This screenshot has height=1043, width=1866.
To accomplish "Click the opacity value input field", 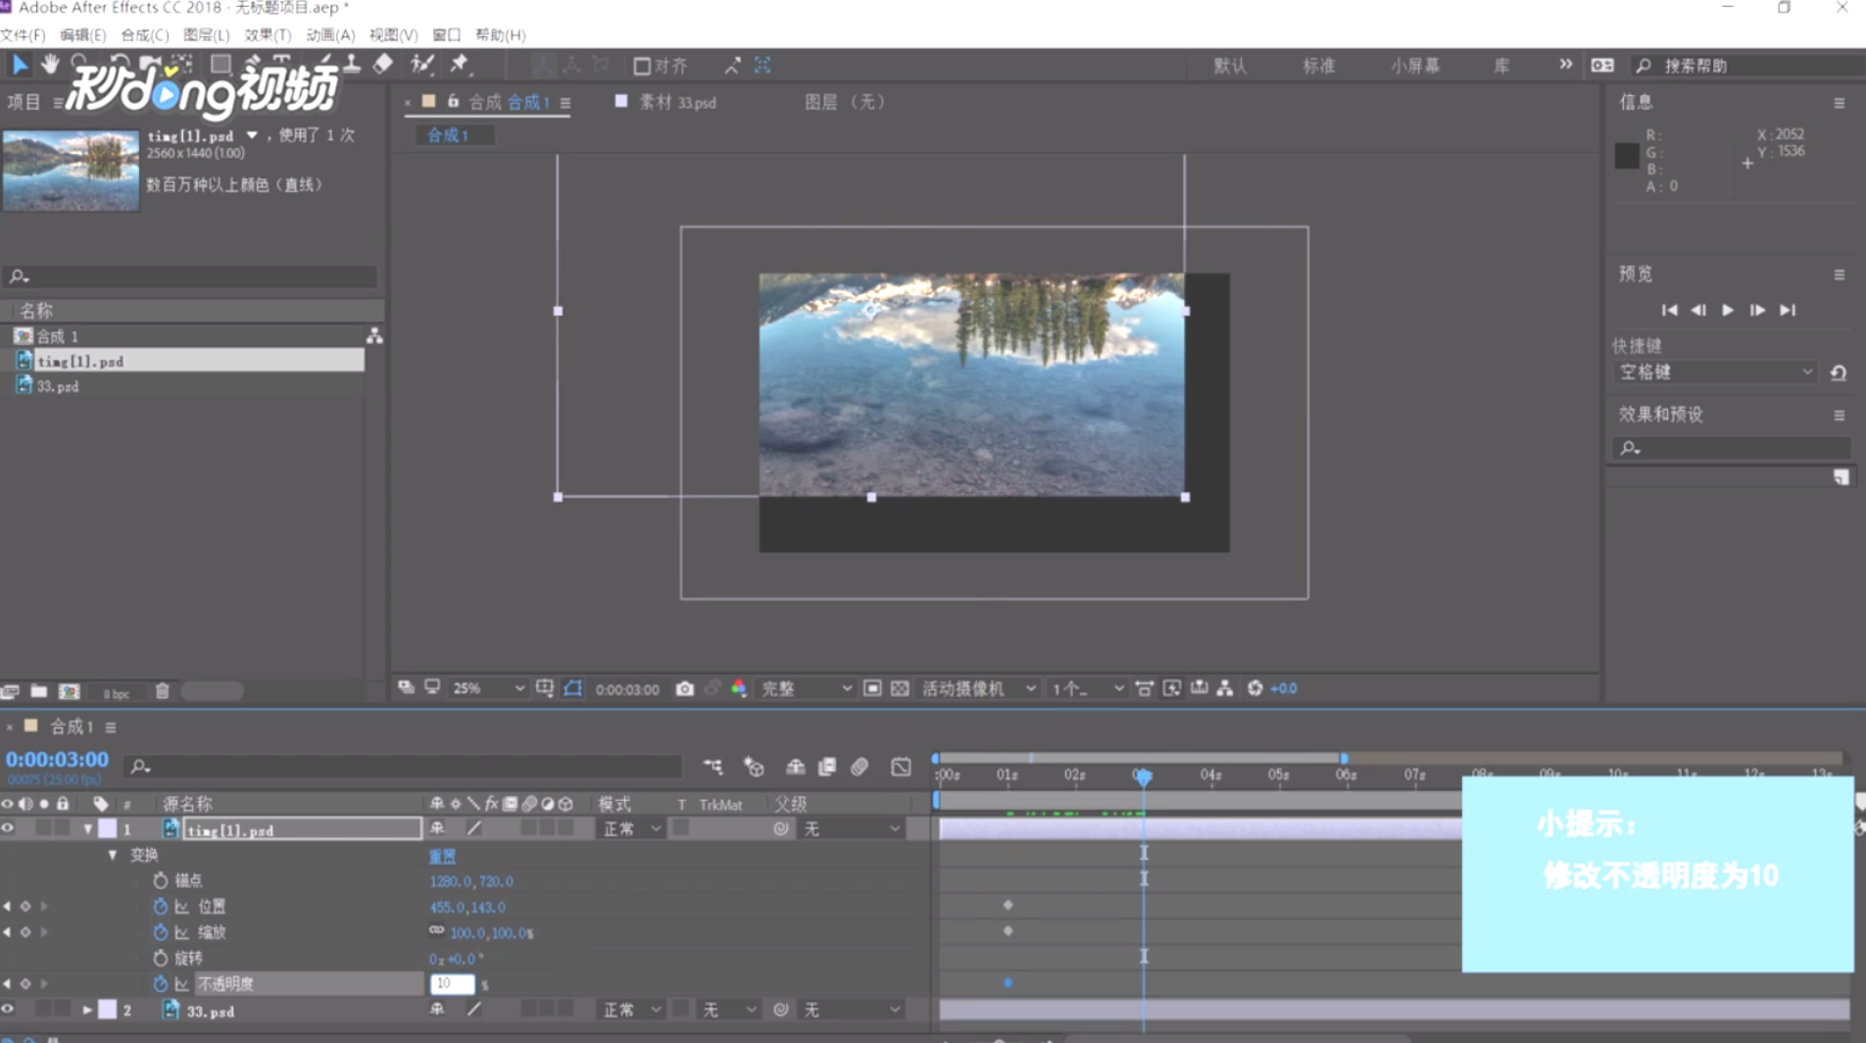I will [451, 983].
